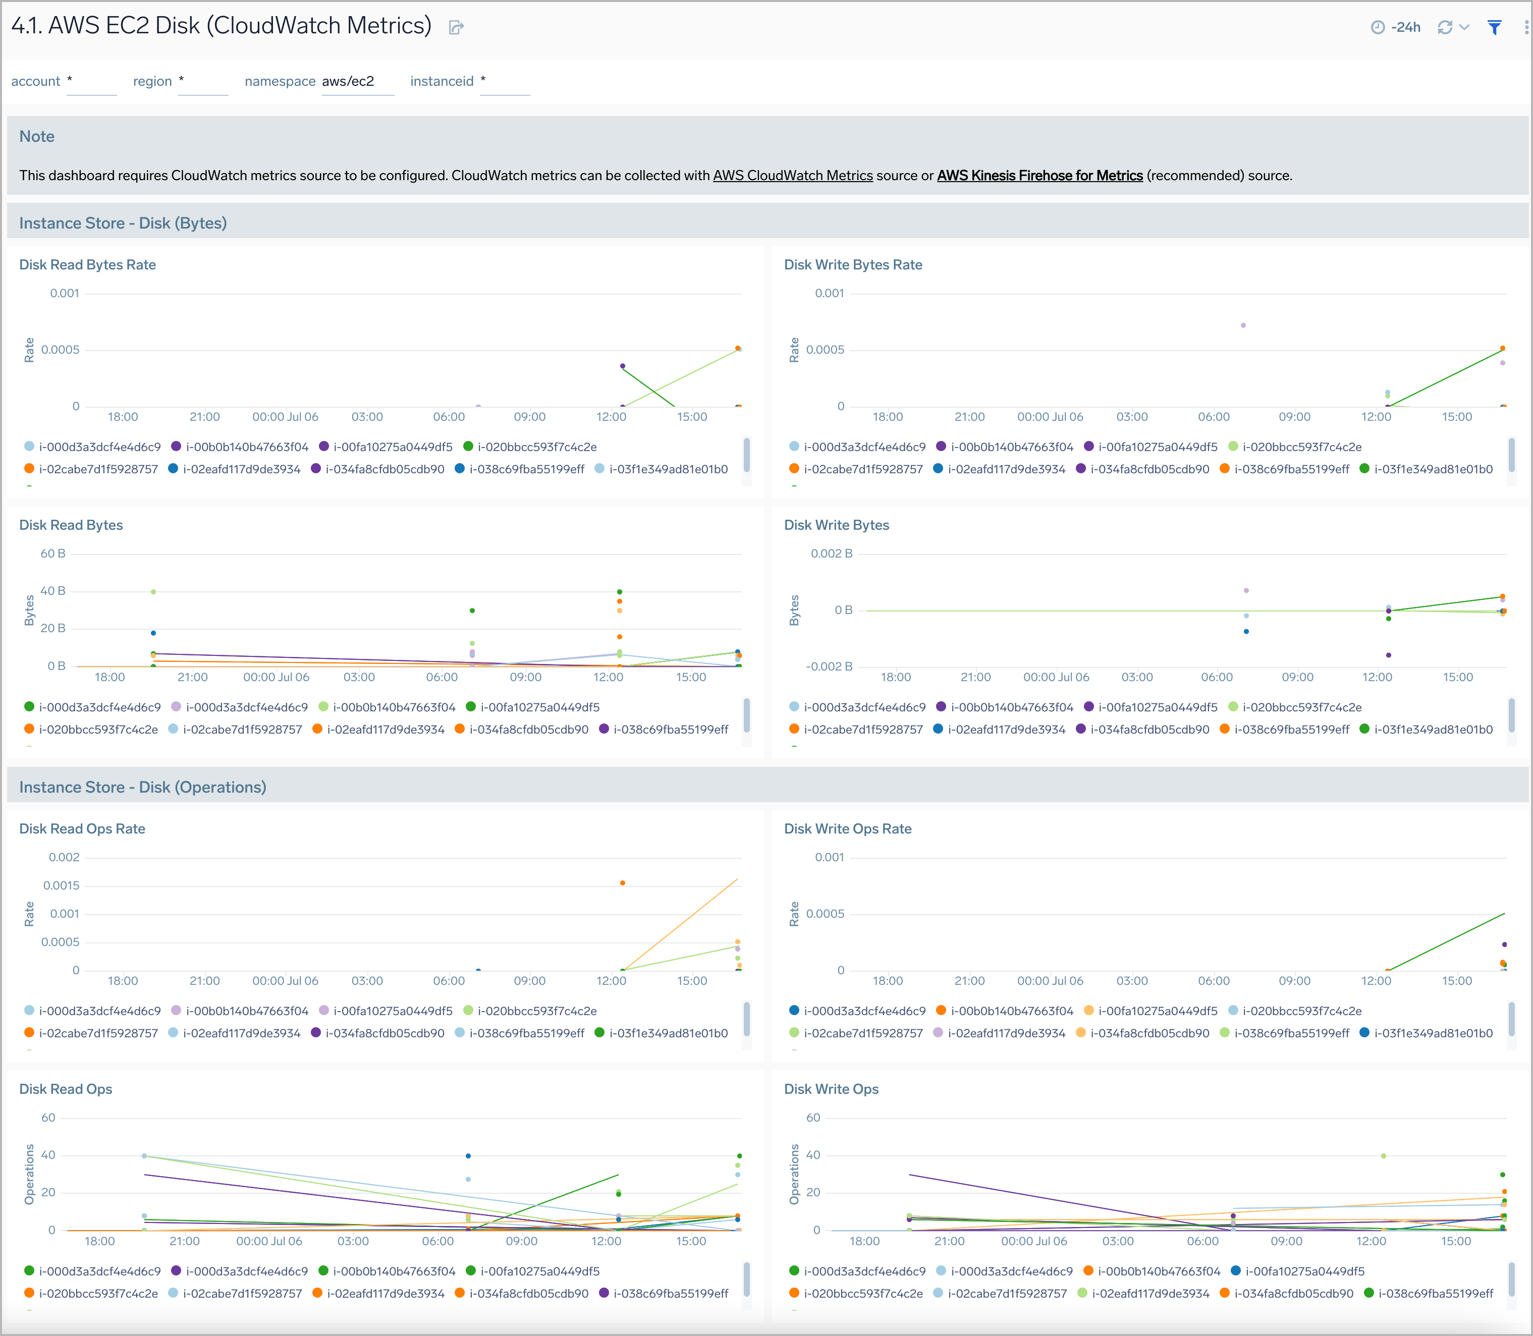Image resolution: width=1533 pixels, height=1336 pixels.
Task: Click the Disk Write Bytes panel title
Action: coord(837,525)
